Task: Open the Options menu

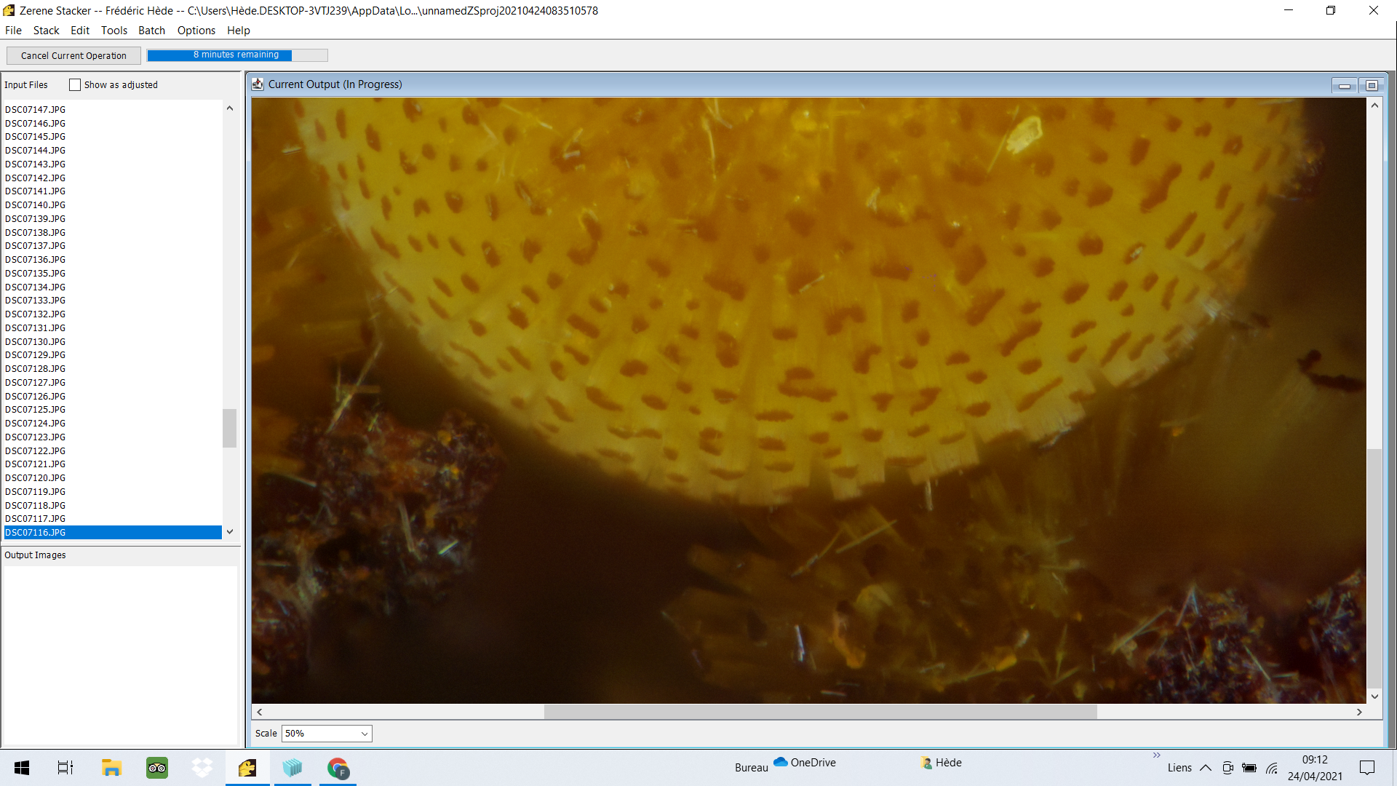Action: (196, 31)
